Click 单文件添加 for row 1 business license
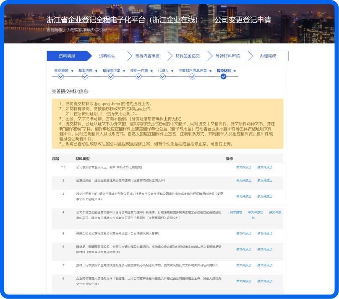 (244, 168)
